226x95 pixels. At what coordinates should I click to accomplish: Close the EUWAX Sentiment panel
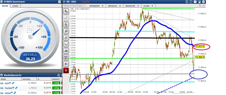[59, 2]
